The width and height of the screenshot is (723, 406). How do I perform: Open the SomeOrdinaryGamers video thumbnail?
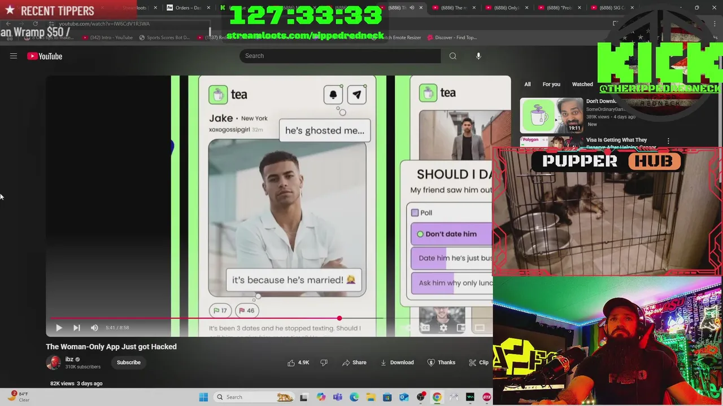point(551,115)
